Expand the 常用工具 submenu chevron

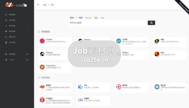[x=28, y=37]
